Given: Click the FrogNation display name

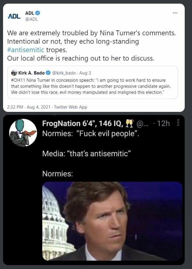Looking at the screenshot, I should [x=82, y=124].
